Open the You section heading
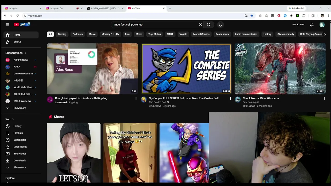331x186 pixels. coord(10,119)
